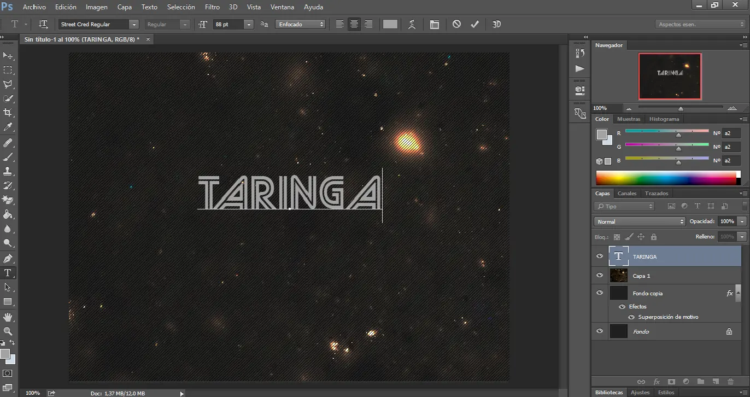Open the layer filter Tipo dropdown

(624, 206)
